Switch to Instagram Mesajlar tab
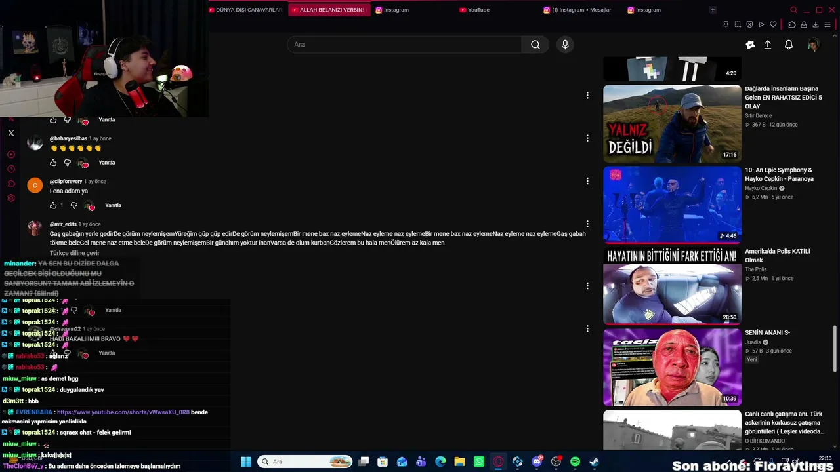 (581, 10)
